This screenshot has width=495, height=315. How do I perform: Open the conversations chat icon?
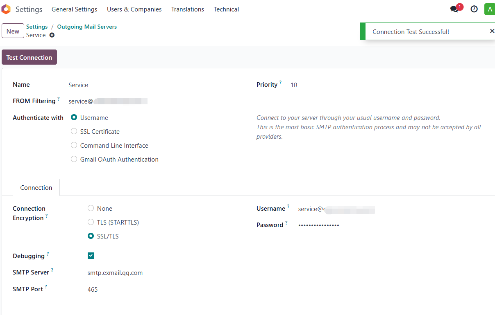(454, 9)
